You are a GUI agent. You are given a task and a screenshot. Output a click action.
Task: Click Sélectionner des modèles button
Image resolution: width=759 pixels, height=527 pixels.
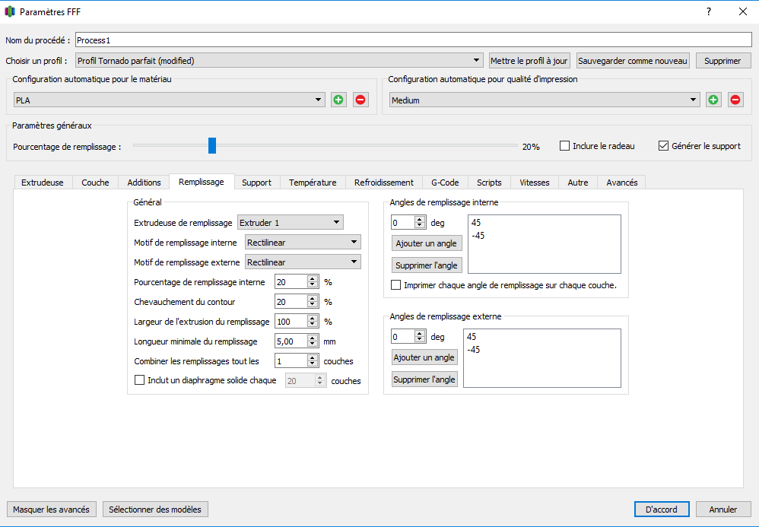(x=155, y=509)
